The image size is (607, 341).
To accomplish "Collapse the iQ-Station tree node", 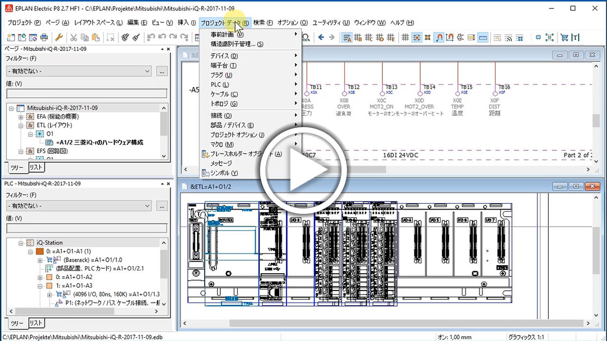I will [x=21, y=243].
